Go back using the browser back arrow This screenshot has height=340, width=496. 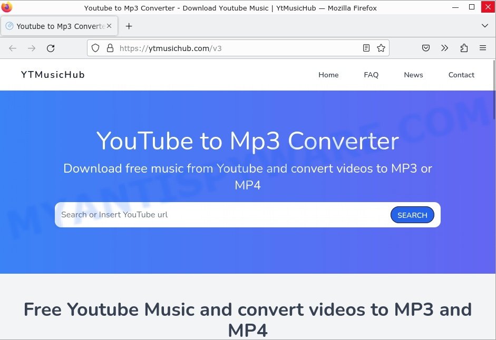[x=13, y=48]
